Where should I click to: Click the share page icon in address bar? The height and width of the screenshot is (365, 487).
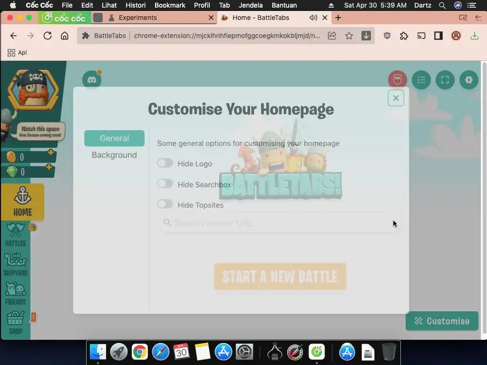(x=332, y=36)
